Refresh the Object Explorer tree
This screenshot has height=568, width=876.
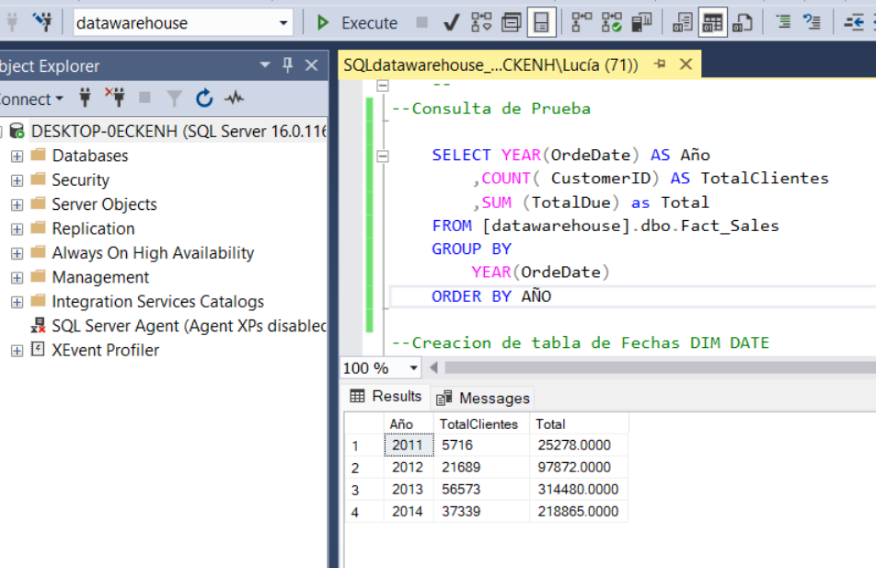click(204, 98)
